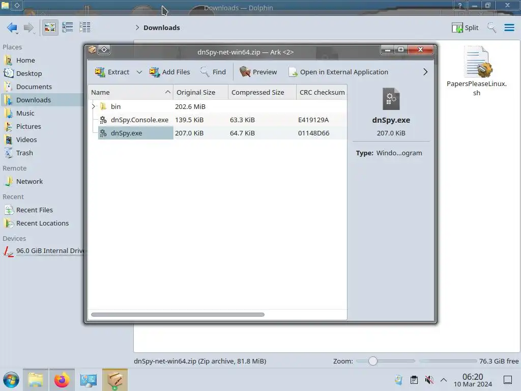
Task: Switch Dolphin to Icons view
Action: (x=50, y=27)
